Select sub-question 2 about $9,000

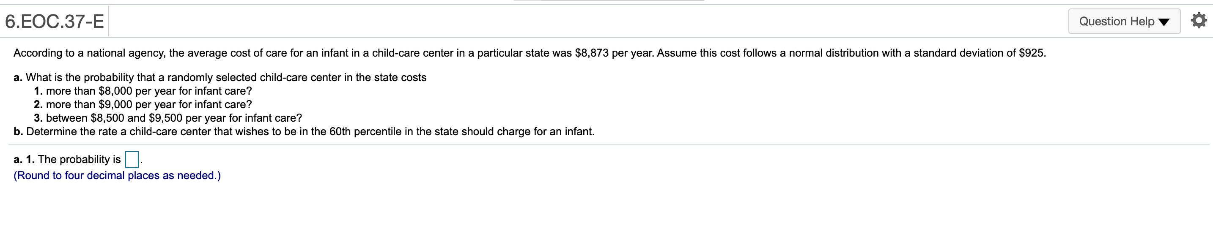point(149,104)
